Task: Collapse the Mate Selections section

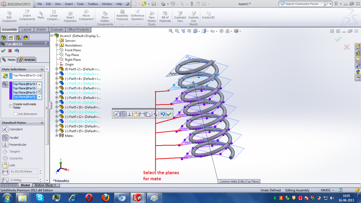Action: pos(42,69)
